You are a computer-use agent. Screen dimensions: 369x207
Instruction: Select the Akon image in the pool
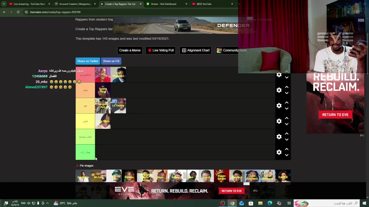pyautogui.click(x=160, y=176)
